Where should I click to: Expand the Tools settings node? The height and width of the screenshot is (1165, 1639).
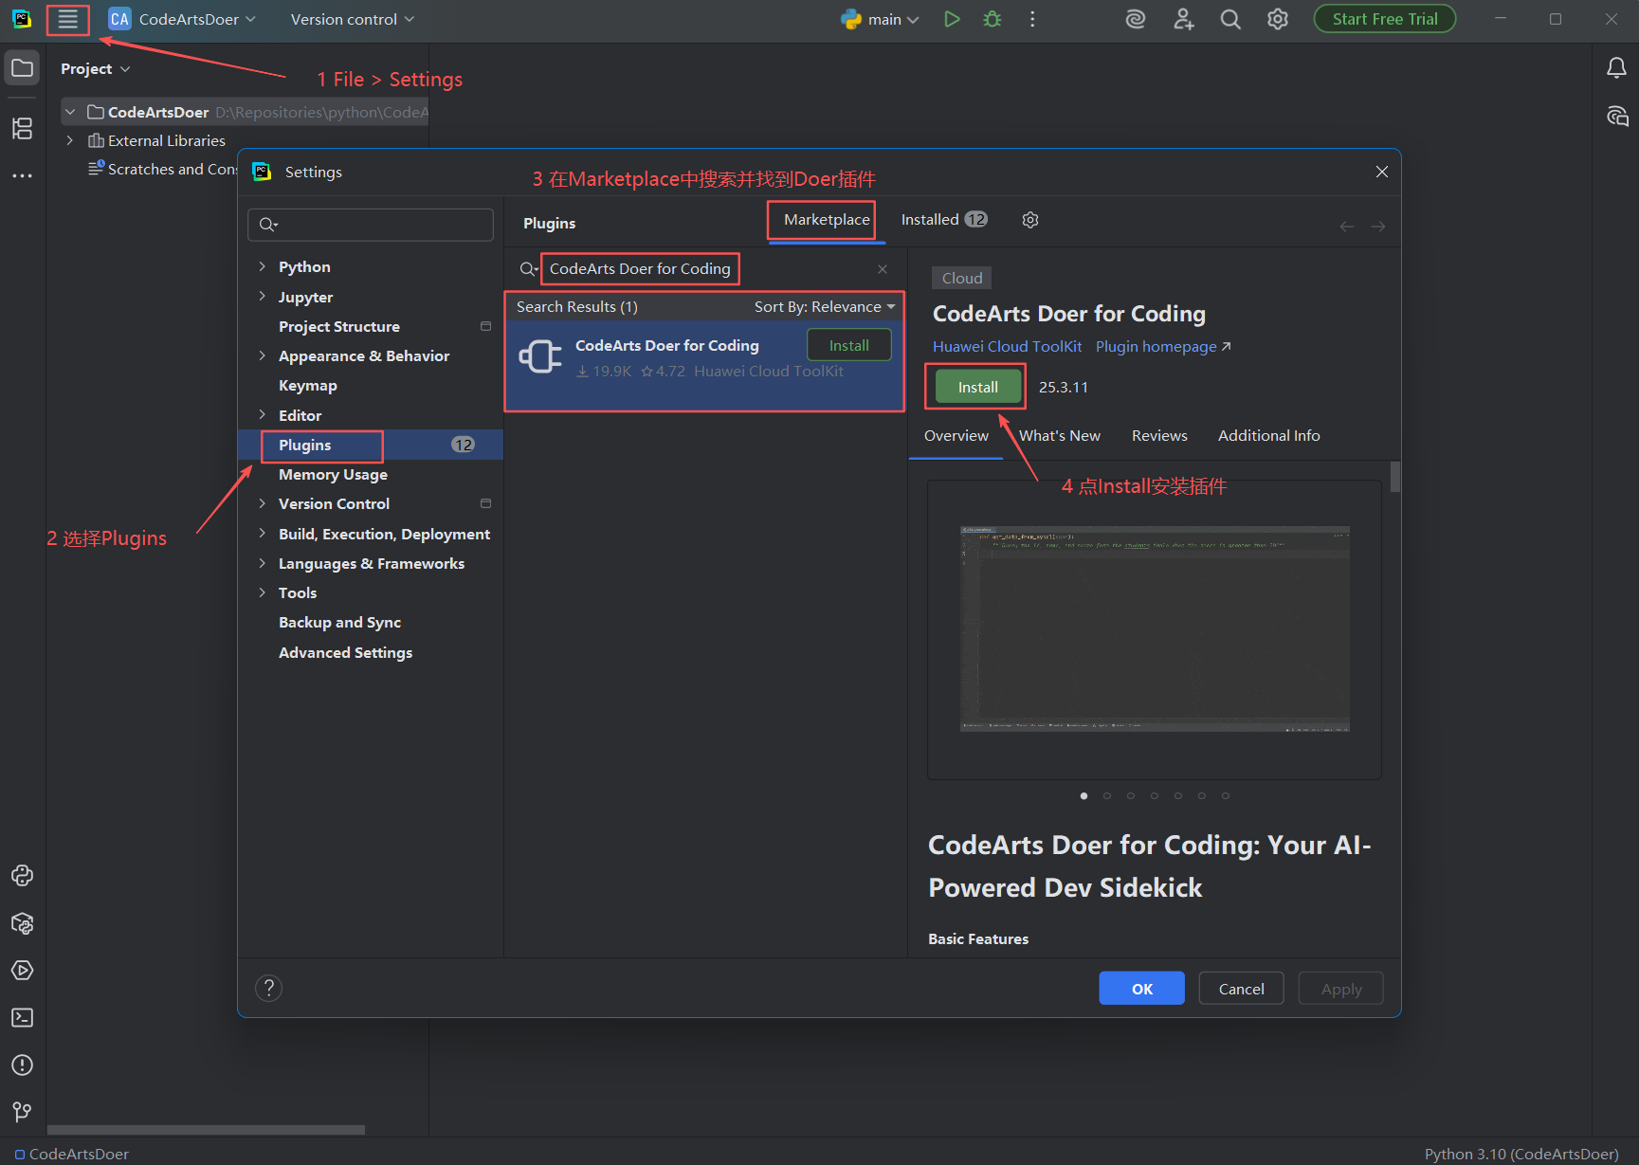[262, 592]
